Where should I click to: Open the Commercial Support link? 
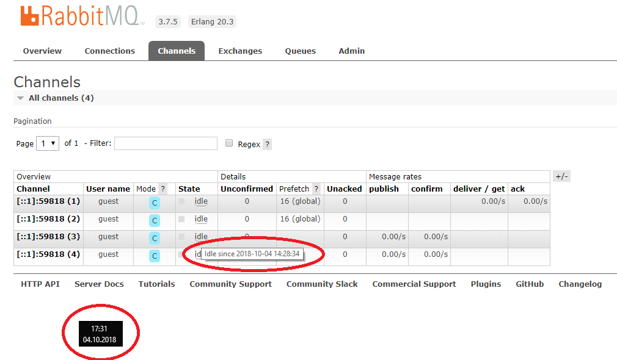click(414, 284)
